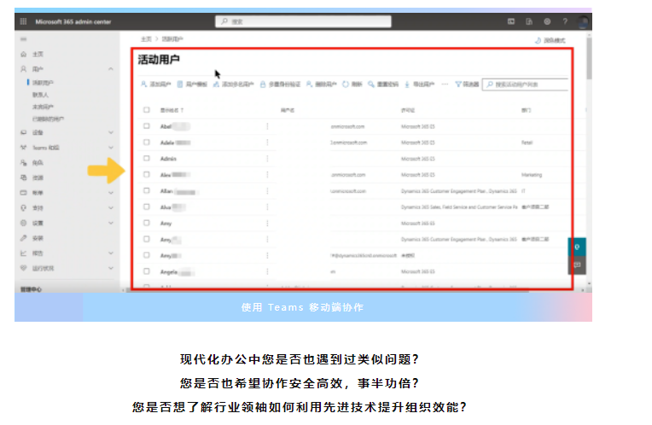Expand the 报告 reports section chevron
The image size is (652, 425).
click(111, 253)
